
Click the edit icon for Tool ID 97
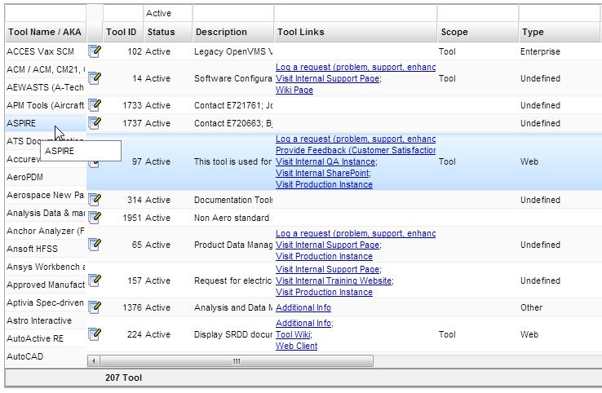click(x=95, y=161)
